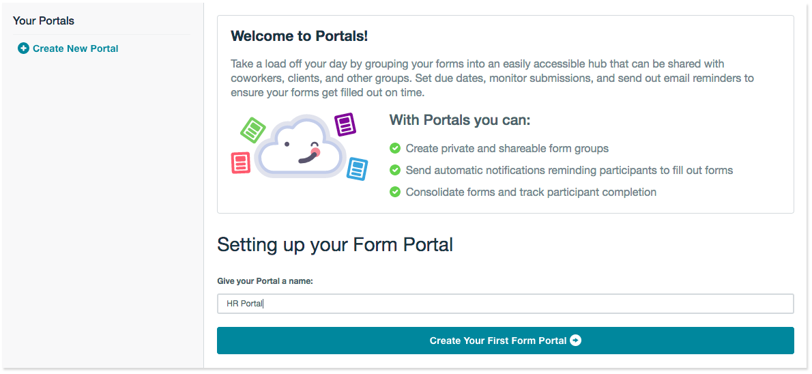The height and width of the screenshot is (374, 812).
Task: Click the purple form icon near the cloud
Action: click(345, 124)
